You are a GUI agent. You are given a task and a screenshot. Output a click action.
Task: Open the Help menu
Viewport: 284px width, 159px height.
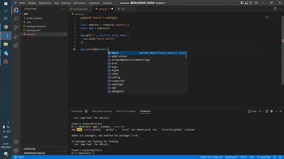[x=107, y=3]
